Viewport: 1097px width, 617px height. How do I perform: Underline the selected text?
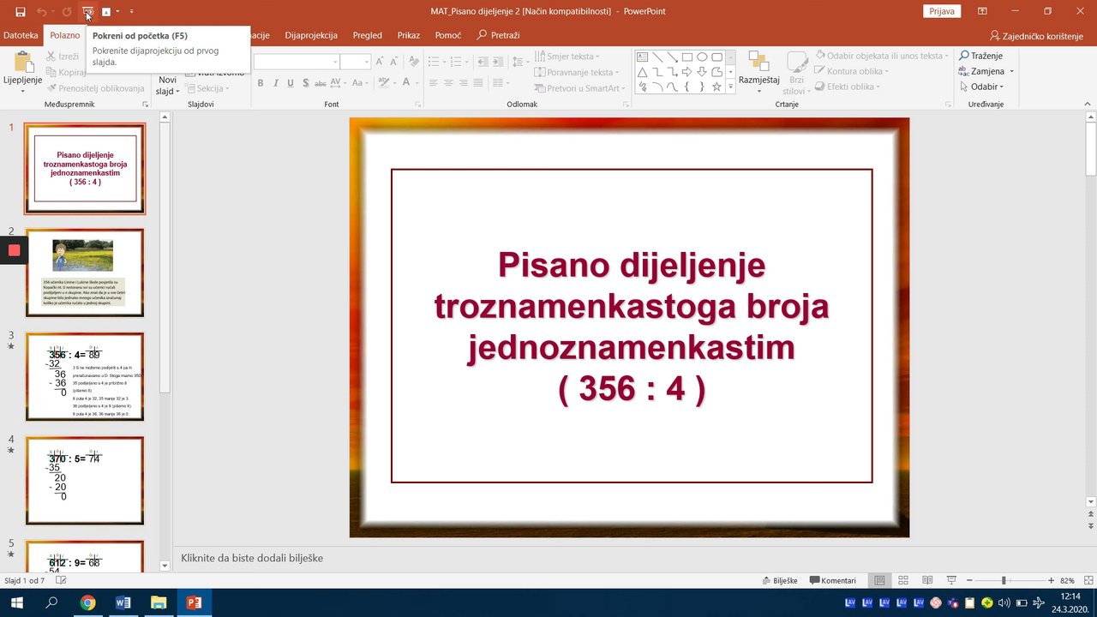pos(291,83)
